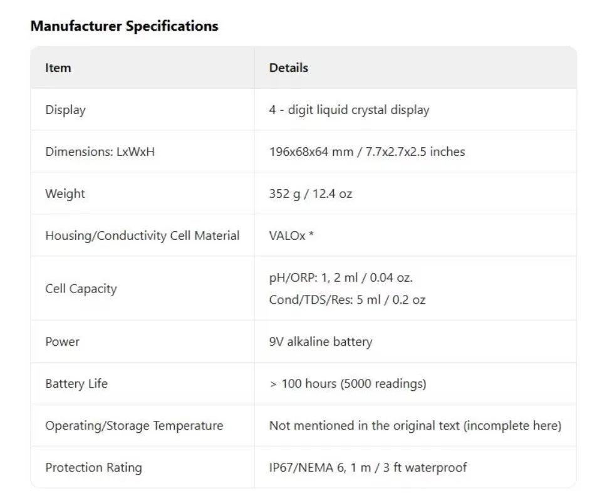This screenshot has width=592, height=501.
Task: Select the Details column header
Action: 288,68
